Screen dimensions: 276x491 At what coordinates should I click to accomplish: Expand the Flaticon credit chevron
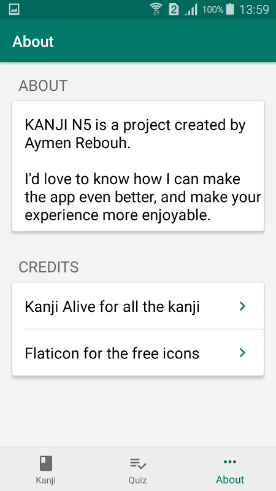242,352
